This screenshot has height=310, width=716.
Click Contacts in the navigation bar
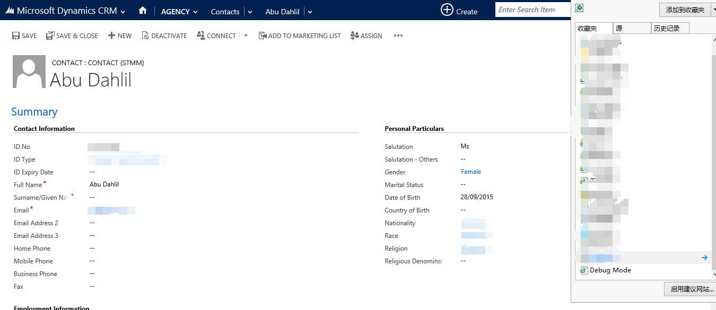coord(225,12)
